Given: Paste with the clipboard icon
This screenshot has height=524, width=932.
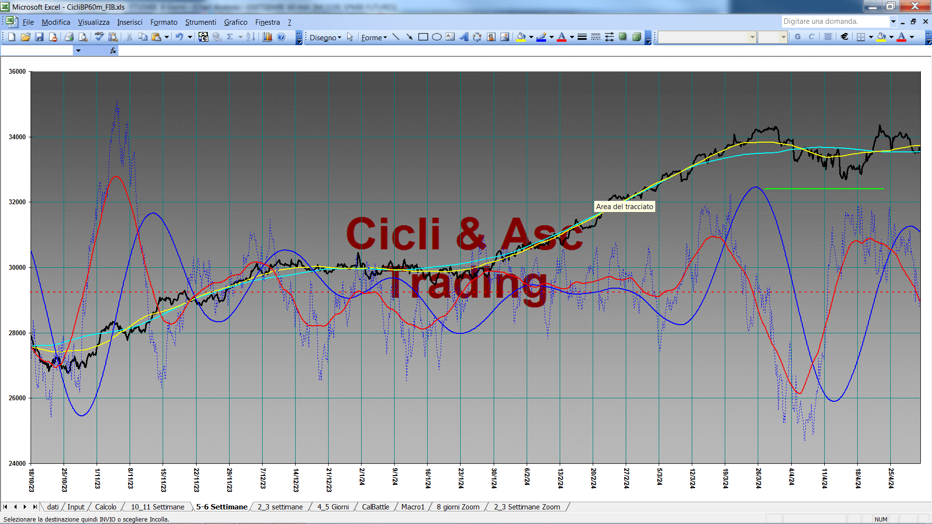Looking at the screenshot, I should pyautogui.click(x=156, y=37).
